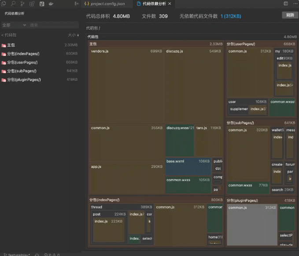Click the Search magnifier icon
The width and height of the screenshot is (299, 256).
(13, 4)
